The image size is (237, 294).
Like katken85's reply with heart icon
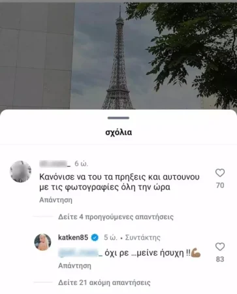point(220,247)
